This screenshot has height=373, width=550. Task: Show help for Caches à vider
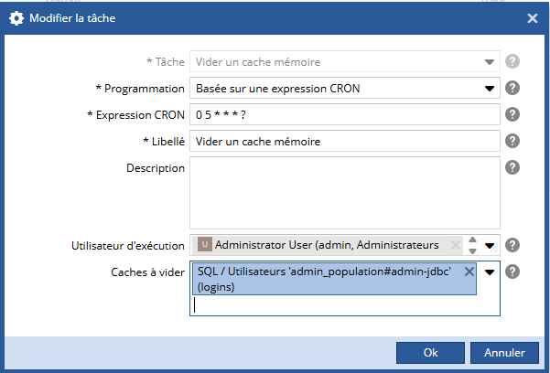[x=512, y=272]
